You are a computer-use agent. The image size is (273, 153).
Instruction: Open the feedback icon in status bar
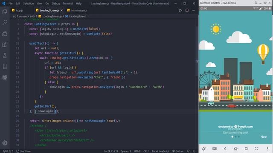(188, 151)
